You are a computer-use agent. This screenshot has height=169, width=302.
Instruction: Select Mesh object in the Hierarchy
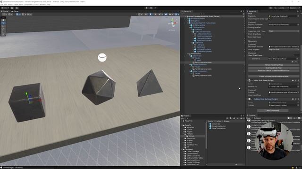click(x=199, y=61)
